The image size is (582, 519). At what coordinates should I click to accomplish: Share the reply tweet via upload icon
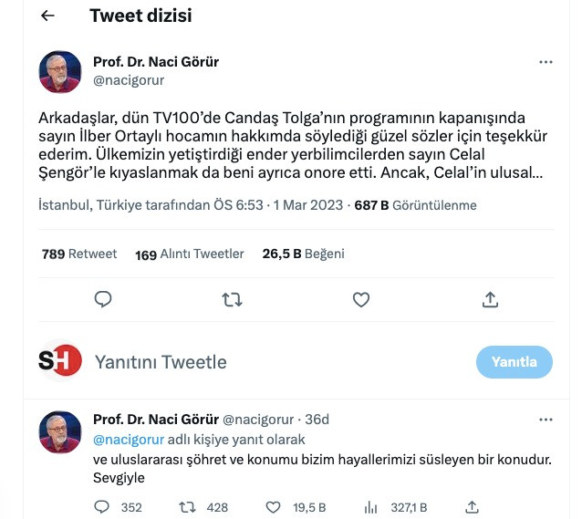click(472, 507)
